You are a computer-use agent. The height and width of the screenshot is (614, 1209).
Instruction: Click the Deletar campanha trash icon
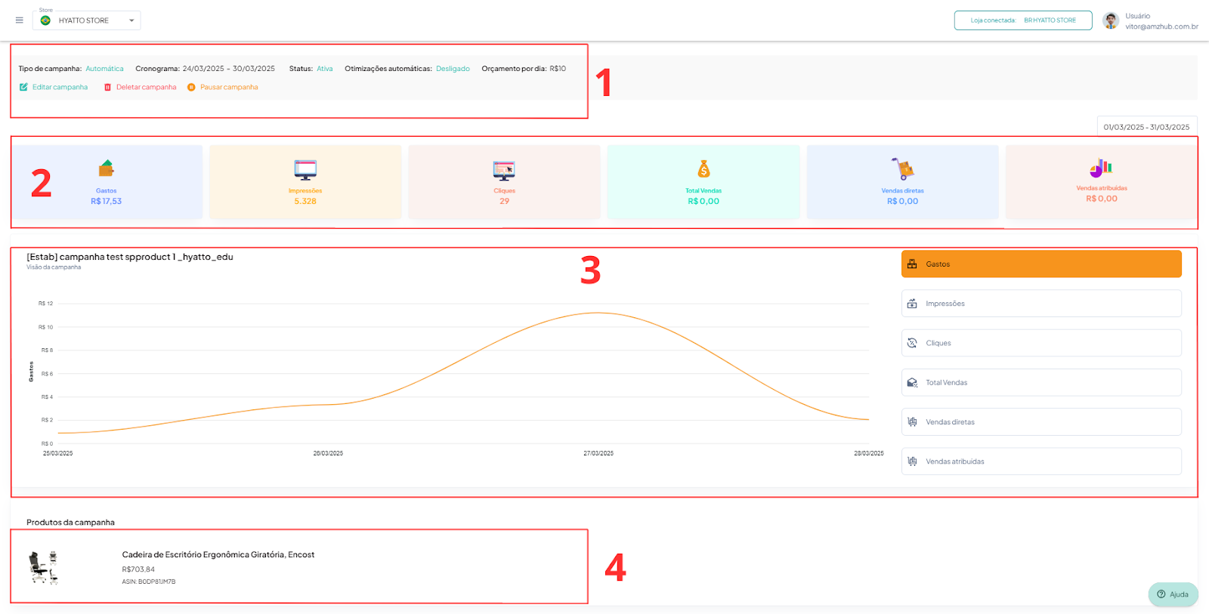coord(107,87)
